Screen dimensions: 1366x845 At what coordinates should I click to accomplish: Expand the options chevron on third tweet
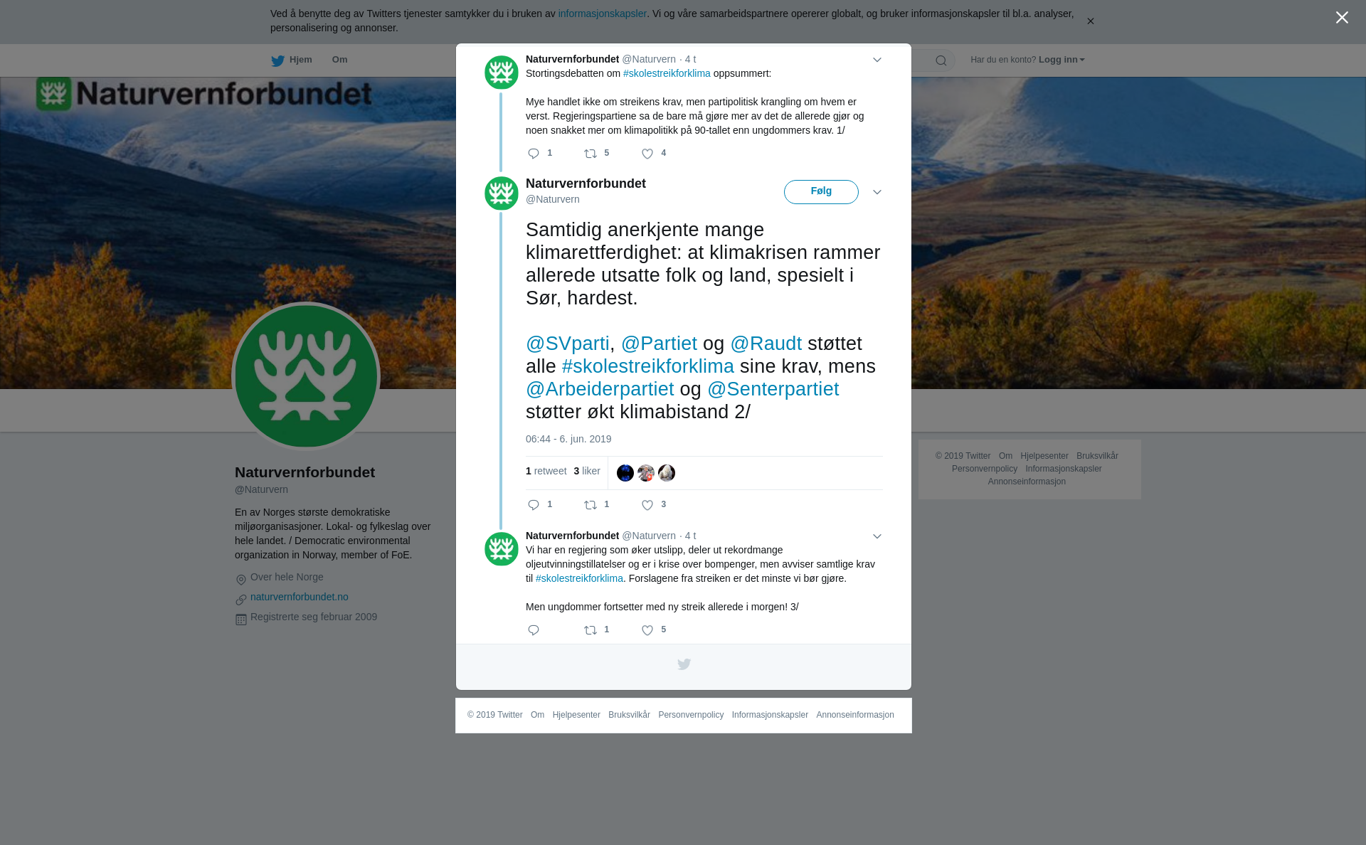tap(877, 536)
